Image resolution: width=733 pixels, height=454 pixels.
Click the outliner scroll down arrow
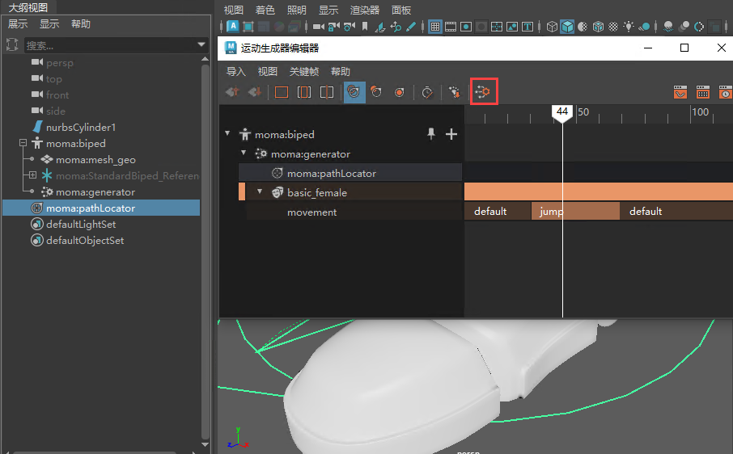tap(205, 444)
